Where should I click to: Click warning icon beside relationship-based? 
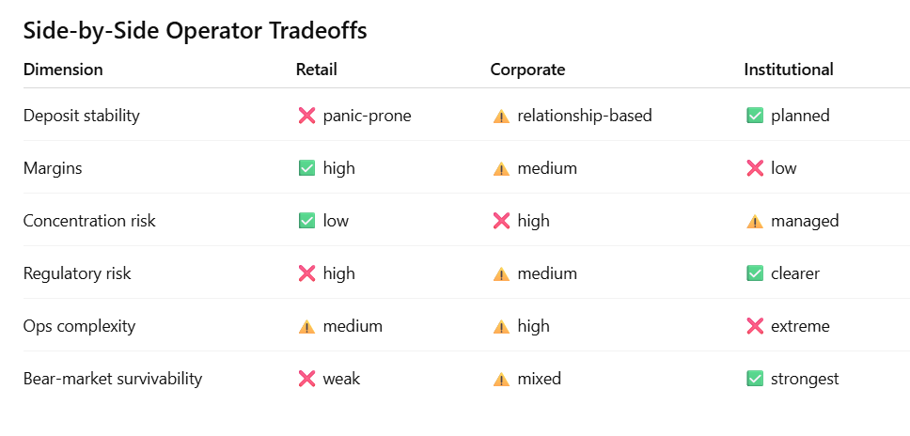pyautogui.click(x=501, y=116)
